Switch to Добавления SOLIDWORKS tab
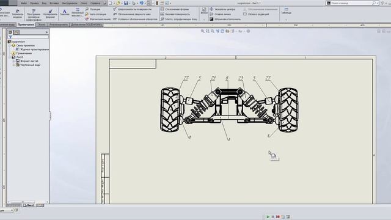391x220 pixels. (x=86, y=24)
